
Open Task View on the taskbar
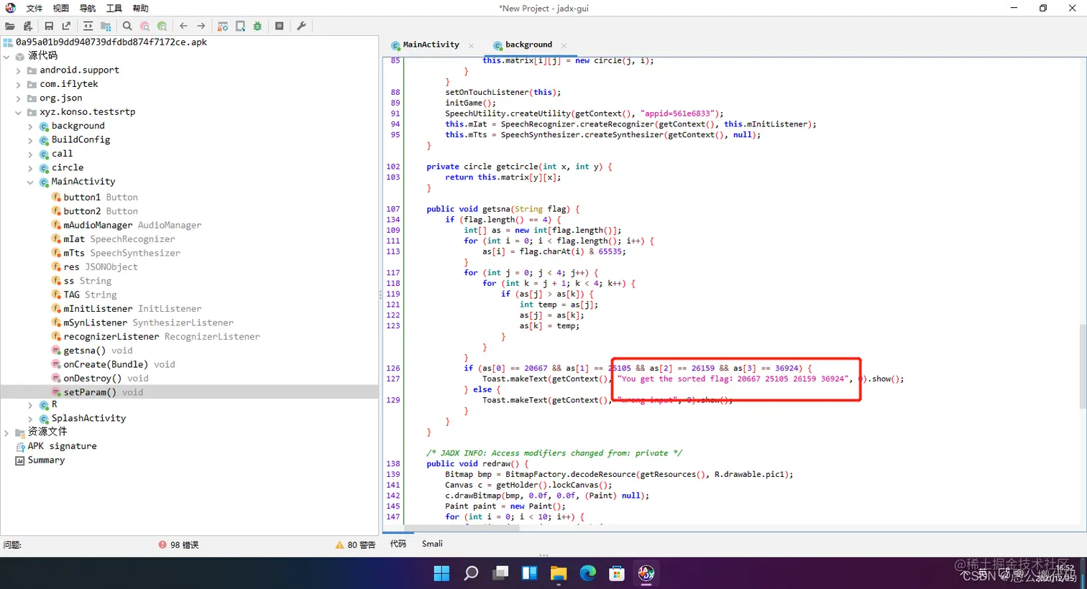pyautogui.click(x=500, y=573)
